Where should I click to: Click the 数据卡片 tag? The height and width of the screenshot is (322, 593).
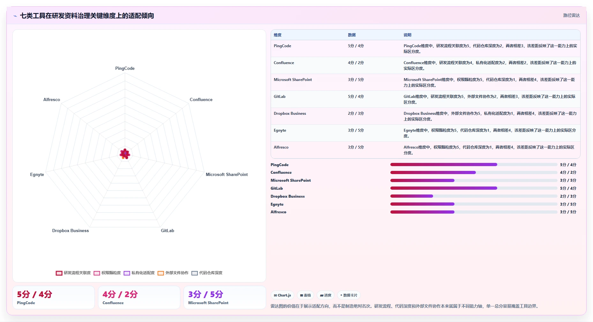tap(349, 295)
